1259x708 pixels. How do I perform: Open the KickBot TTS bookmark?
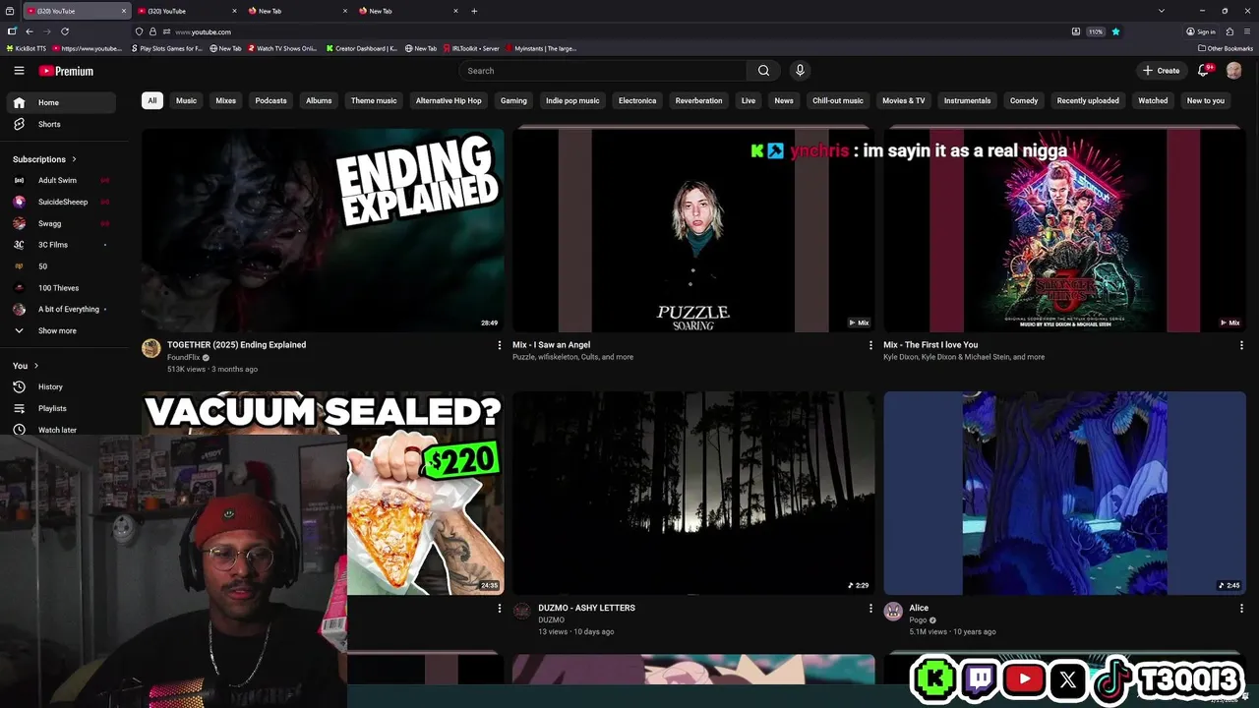[27, 48]
